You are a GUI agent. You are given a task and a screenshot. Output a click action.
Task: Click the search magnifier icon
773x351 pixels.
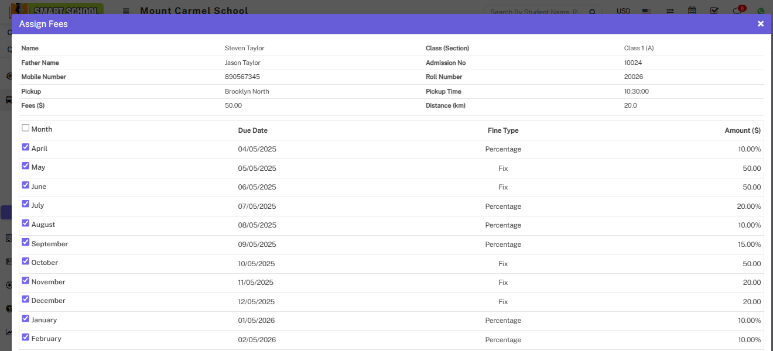coord(593,12)
